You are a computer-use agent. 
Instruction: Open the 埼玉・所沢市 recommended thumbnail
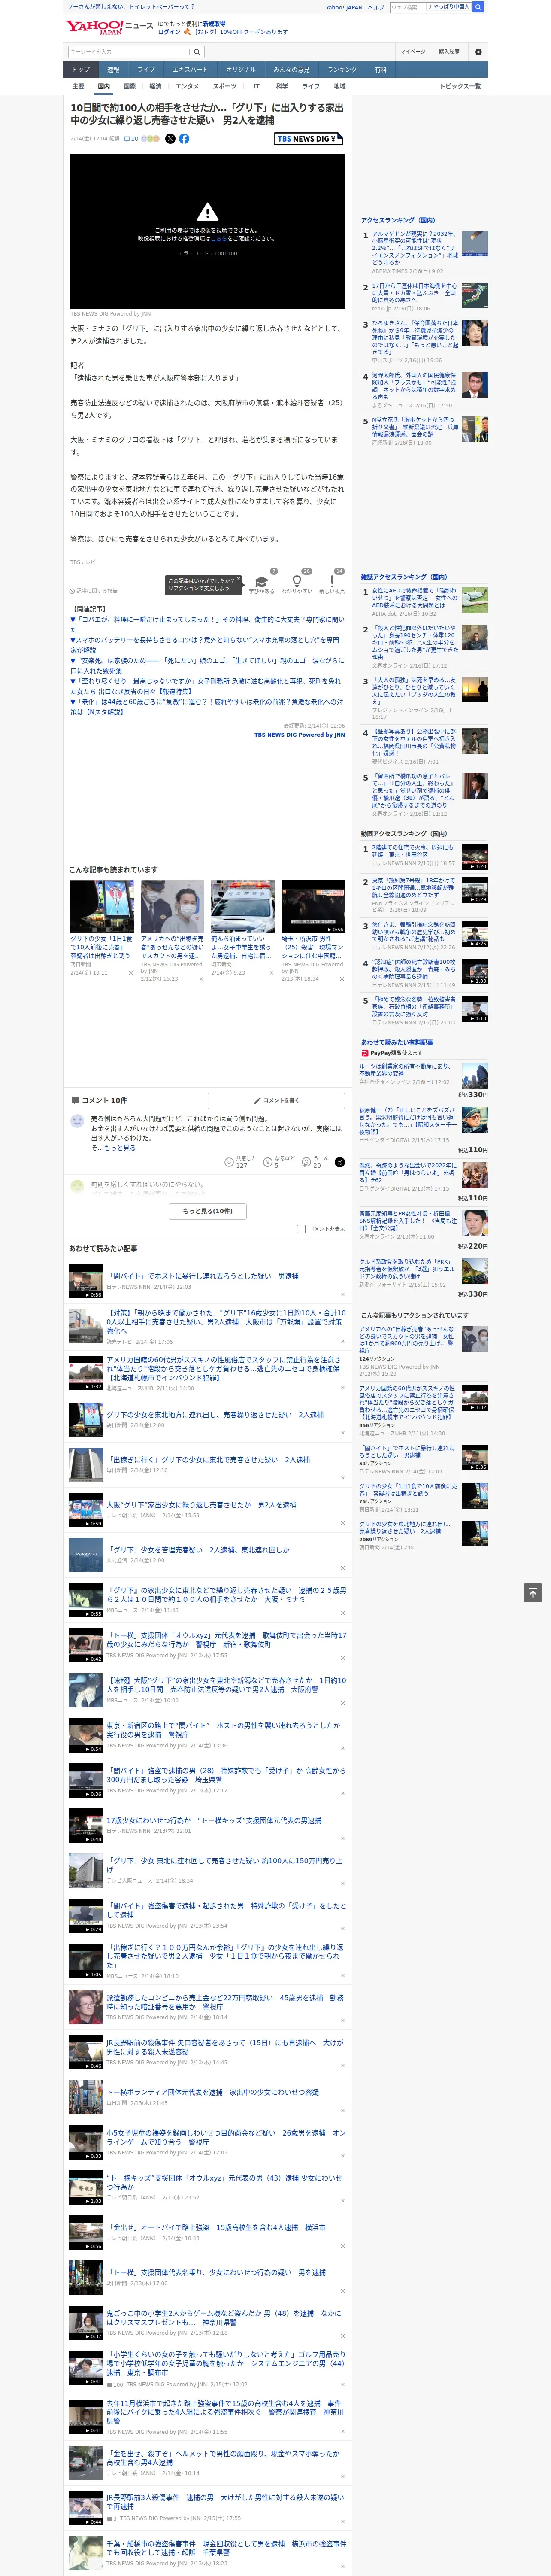313,906
